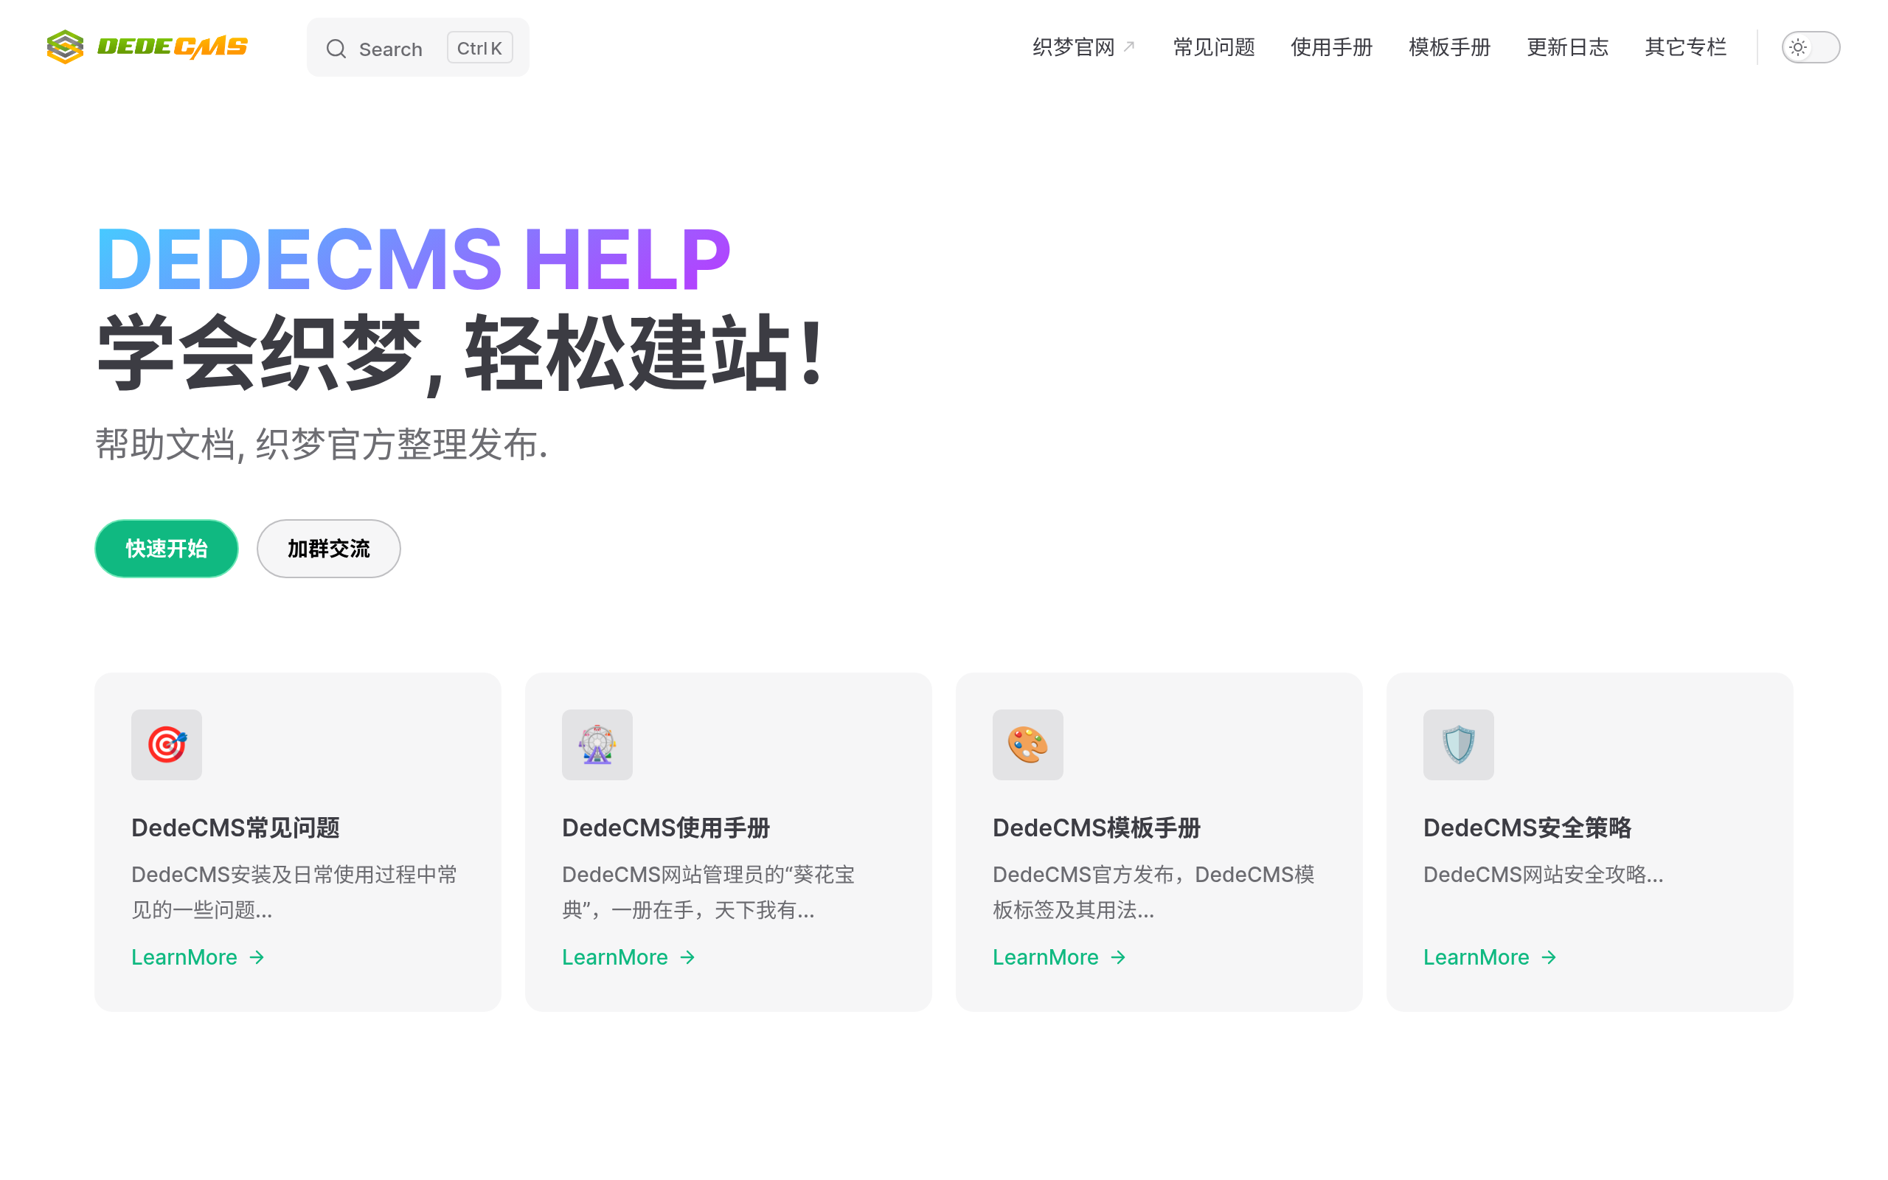1888x1180 pixels.
Task: Go to 常见问题 in the navigation
Action: tap(1214, 48)
